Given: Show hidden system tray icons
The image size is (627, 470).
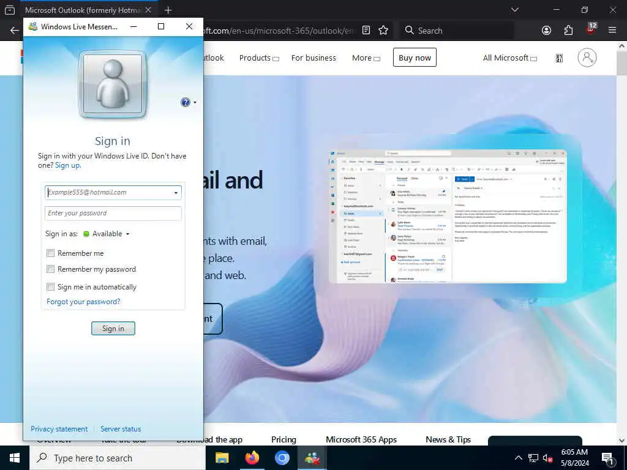Looking at the screenshot, I should tap(518, 458).
